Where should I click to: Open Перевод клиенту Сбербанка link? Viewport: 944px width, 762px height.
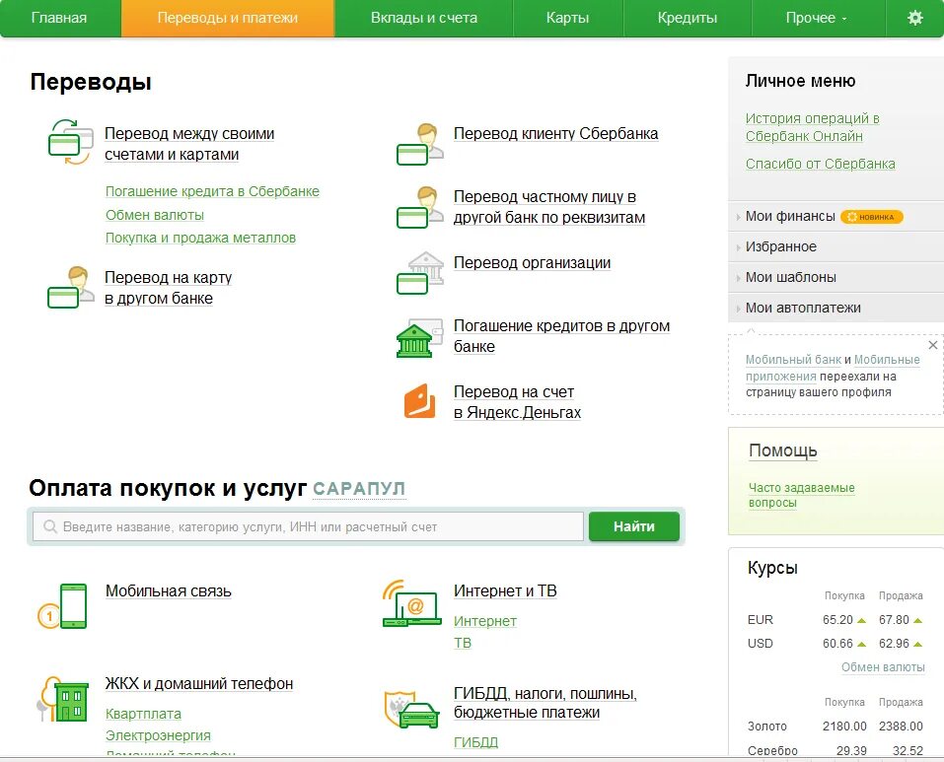tap(555, 133)
